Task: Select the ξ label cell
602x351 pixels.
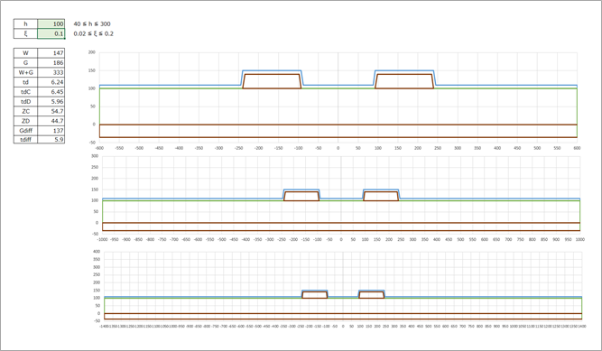Action: [x=26, y=33]
